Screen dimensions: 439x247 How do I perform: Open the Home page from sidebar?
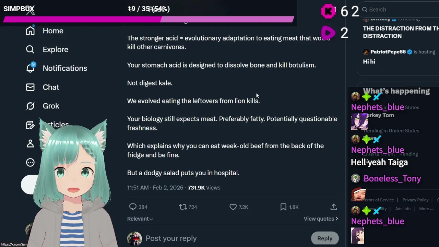pos(45,31)
